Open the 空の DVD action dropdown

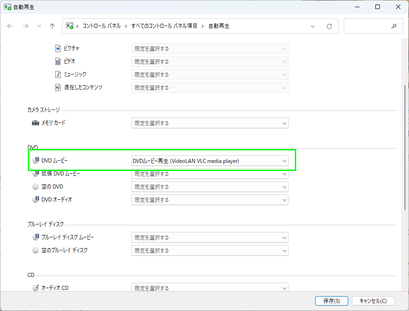tap(210, 187)
